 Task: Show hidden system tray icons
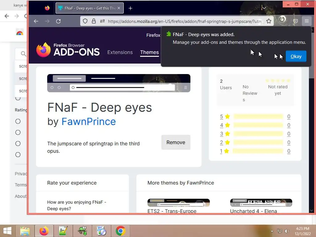coord(272,231)
